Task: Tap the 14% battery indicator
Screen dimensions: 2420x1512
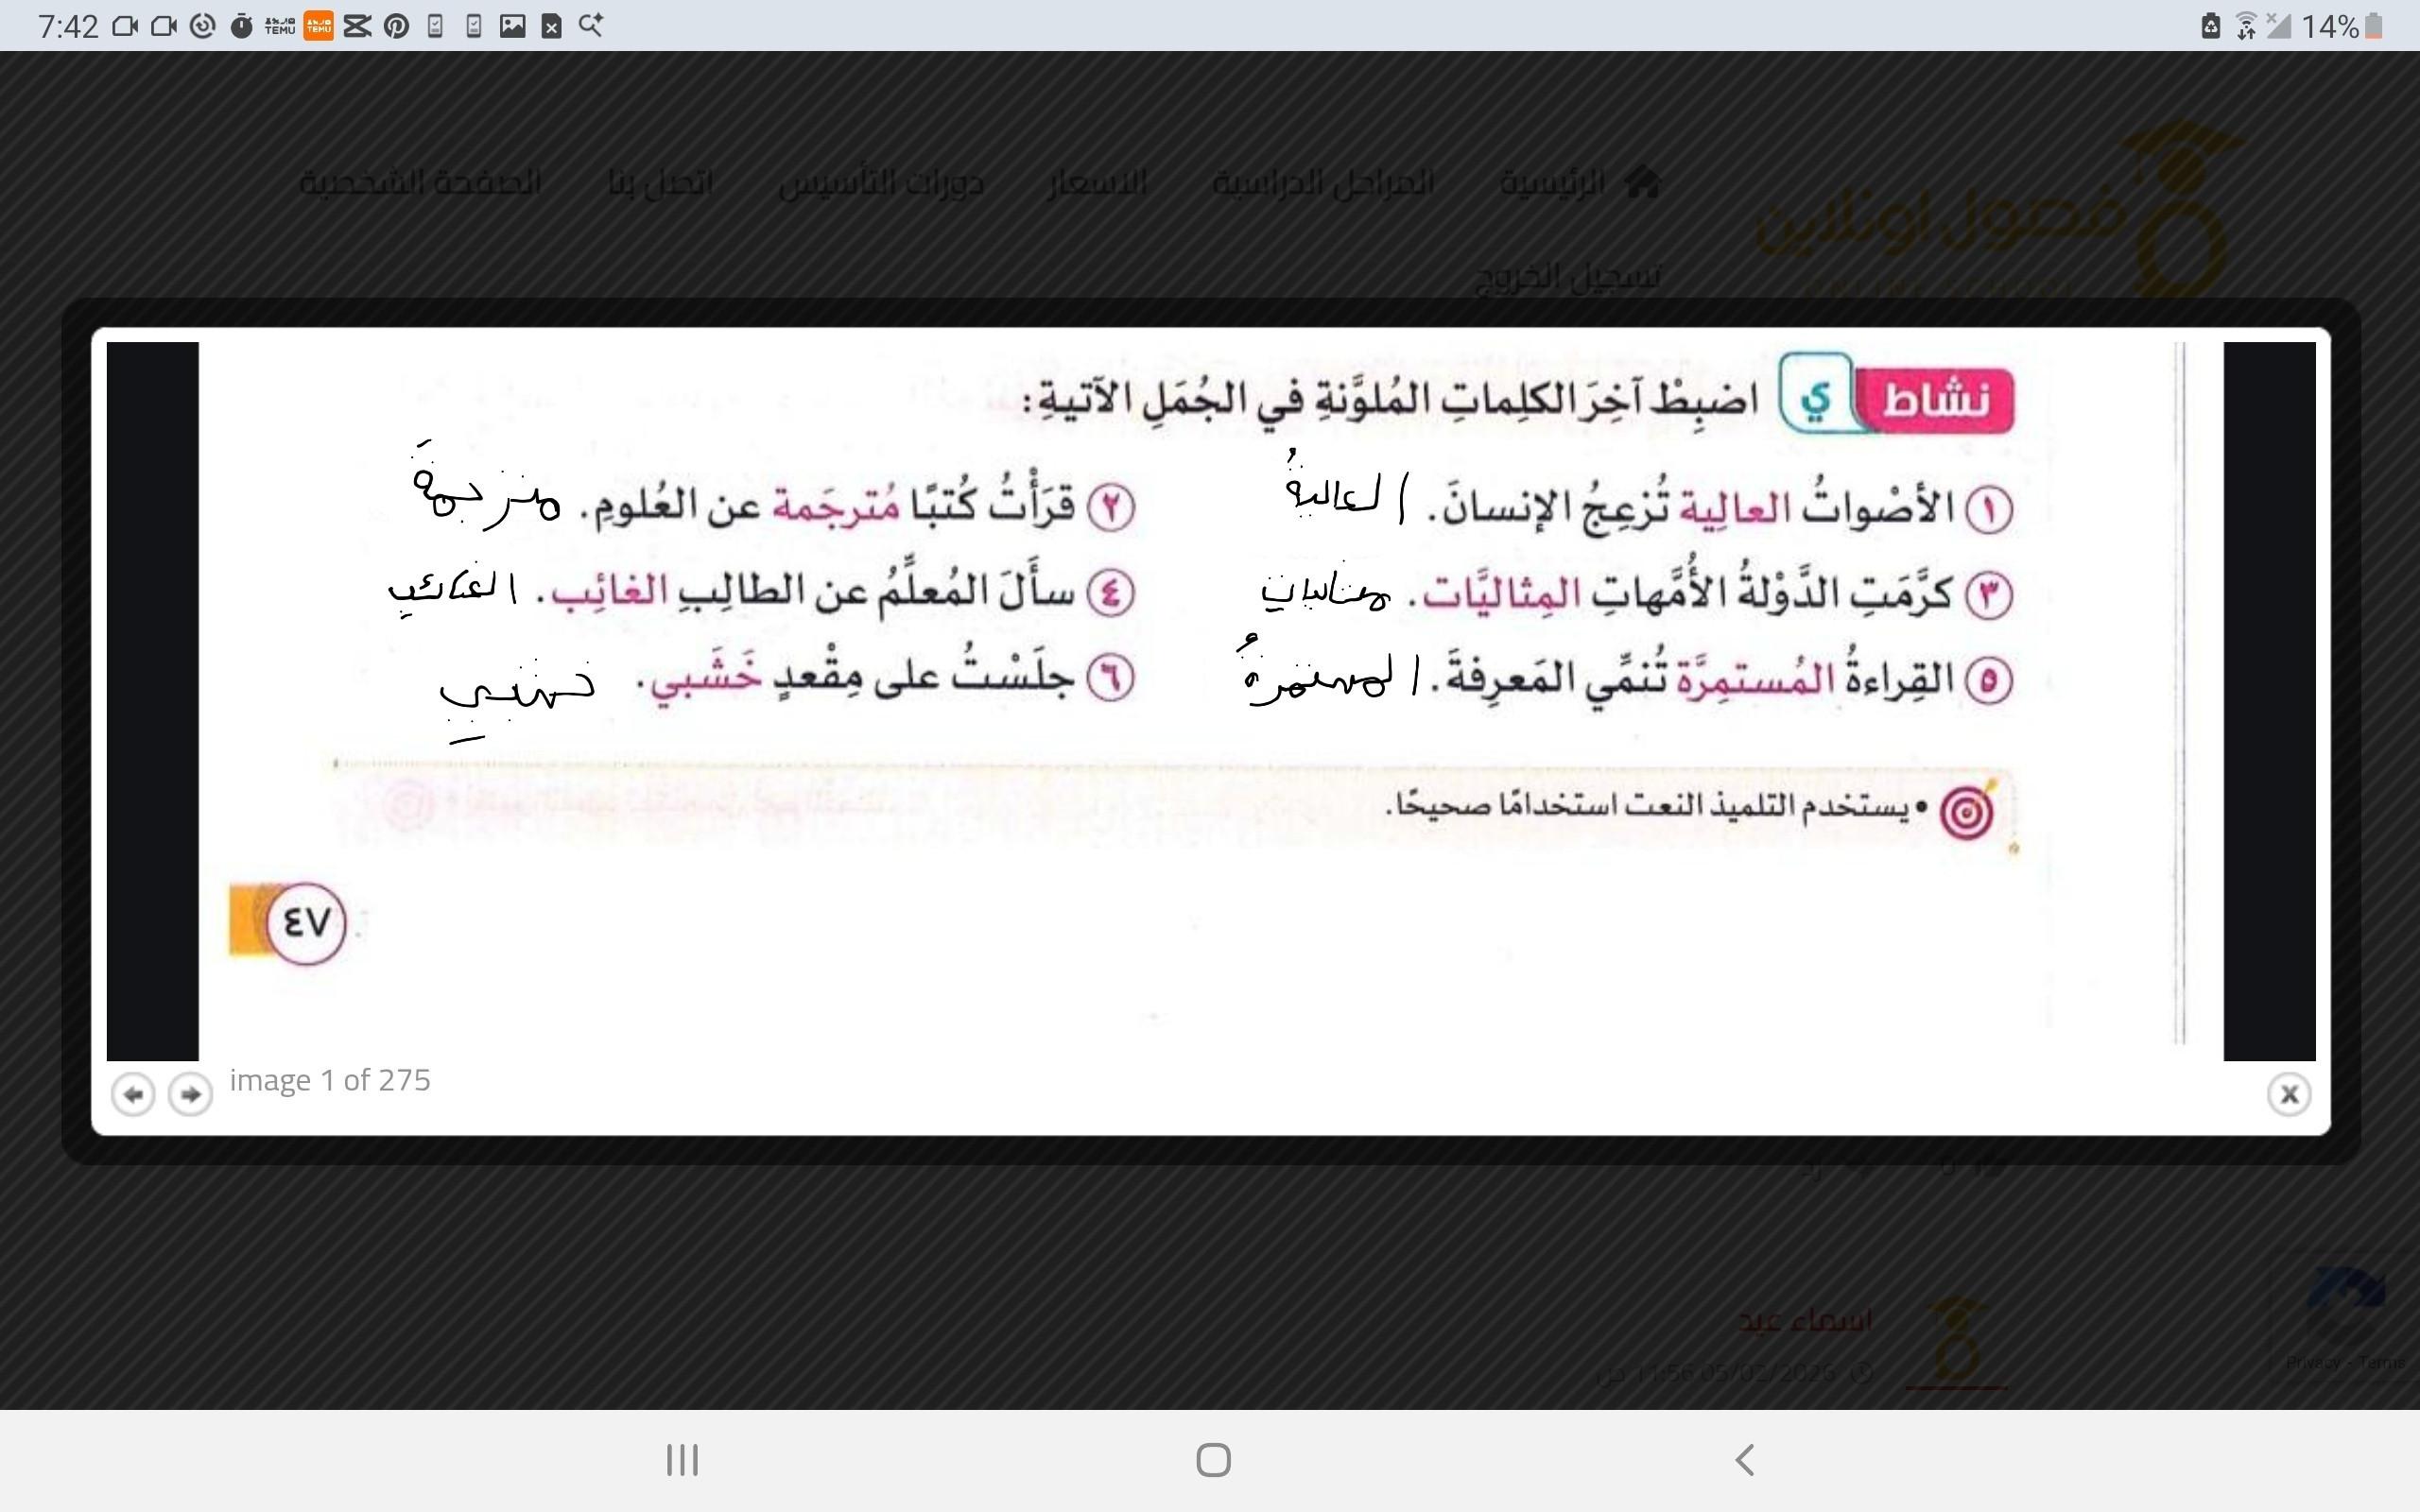Action: click(x=2341, y=26)
